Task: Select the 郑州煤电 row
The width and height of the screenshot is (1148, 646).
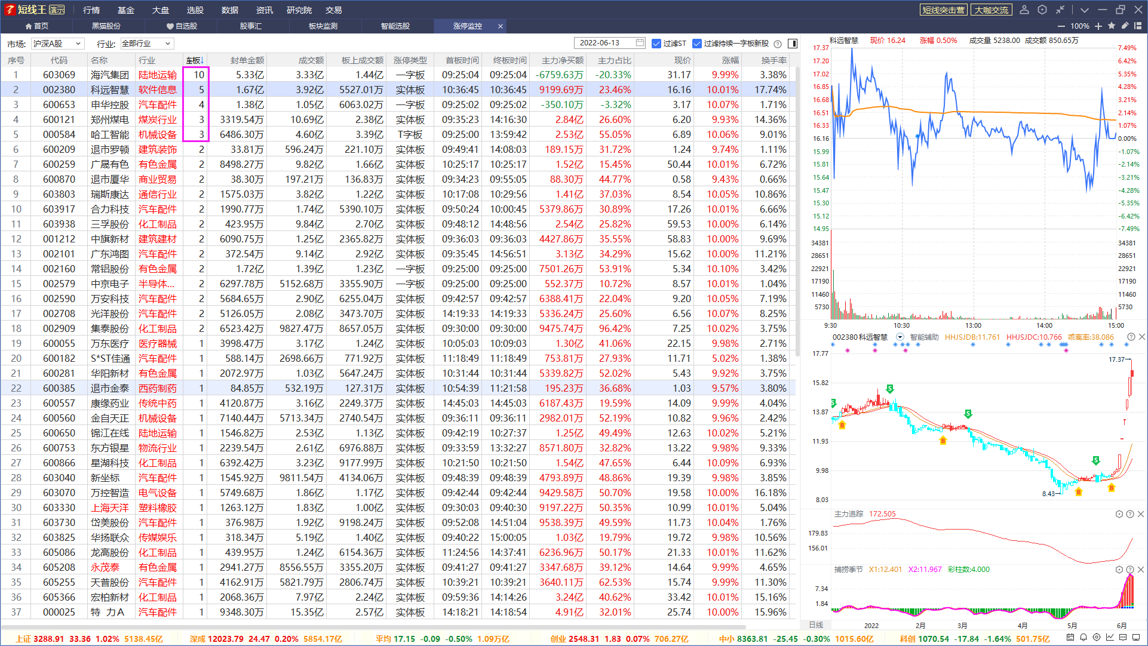Action: [398, 119]
